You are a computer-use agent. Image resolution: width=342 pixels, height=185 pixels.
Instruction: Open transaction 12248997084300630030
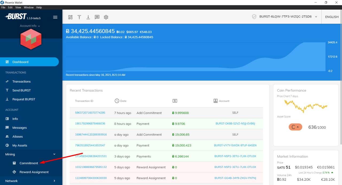pyautogui.click(x=91, y=178)
